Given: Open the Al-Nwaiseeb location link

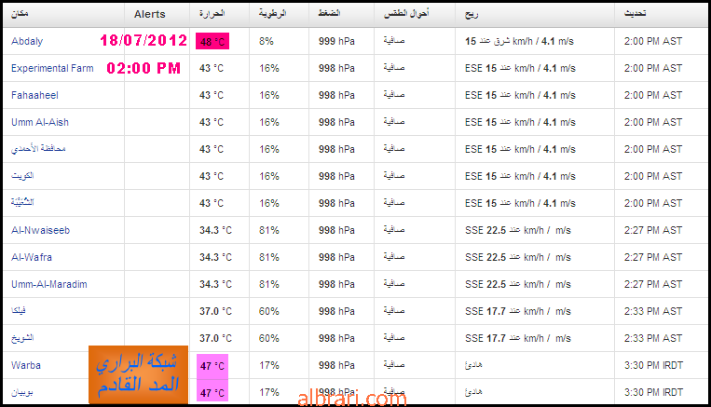Looking at the screenshot, I should (x=40, y=230).
